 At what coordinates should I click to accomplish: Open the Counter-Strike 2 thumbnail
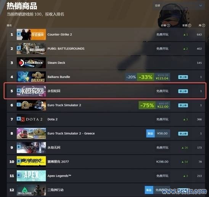click(31, 34)
